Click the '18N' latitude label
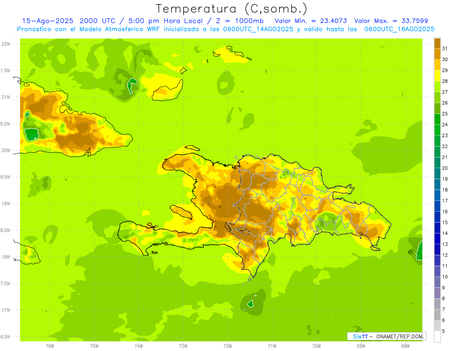The height and width of the screenshot is (351, 455). pyautogui.click(x=6, y=257)
